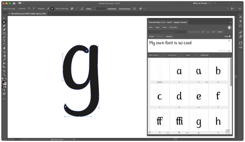245x142 pixels.
Task: Select the Rectangle shape tool
Action: pos(4,33)
